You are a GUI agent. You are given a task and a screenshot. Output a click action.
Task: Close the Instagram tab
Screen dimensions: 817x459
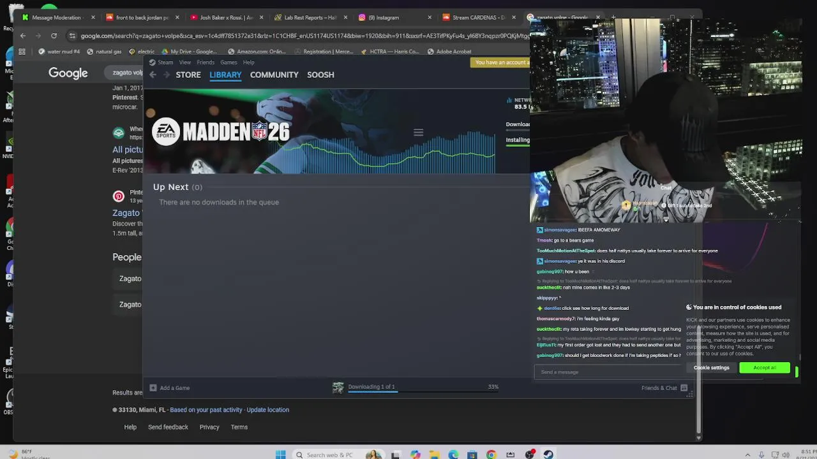[430, 17]
